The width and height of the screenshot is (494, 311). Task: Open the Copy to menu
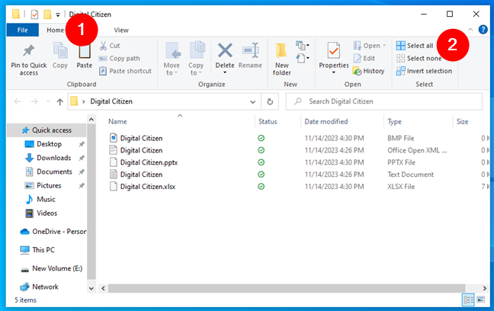[196, 59]
